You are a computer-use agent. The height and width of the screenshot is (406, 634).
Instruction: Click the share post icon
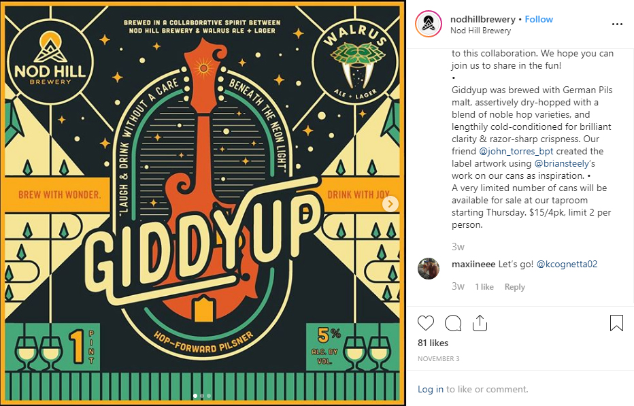pos(480,323)
